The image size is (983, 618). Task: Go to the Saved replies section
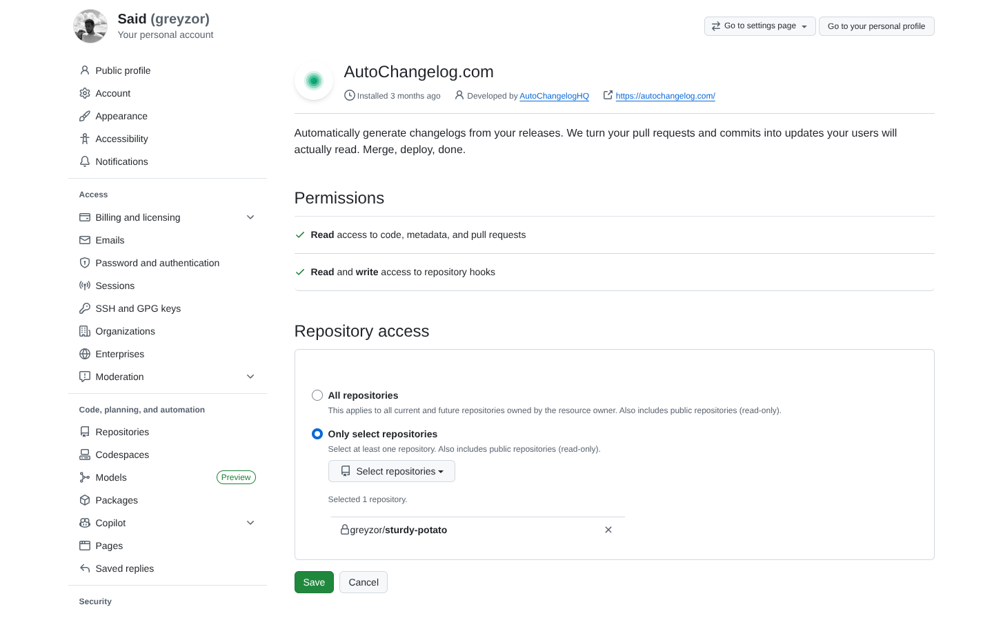point(125,568)
